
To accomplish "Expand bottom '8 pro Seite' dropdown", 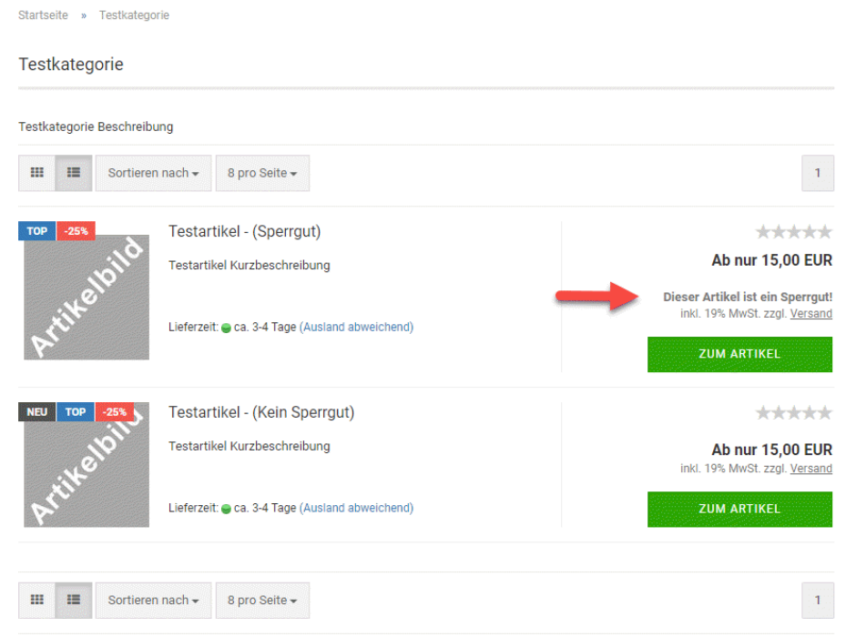I will (x=262, y=600).
